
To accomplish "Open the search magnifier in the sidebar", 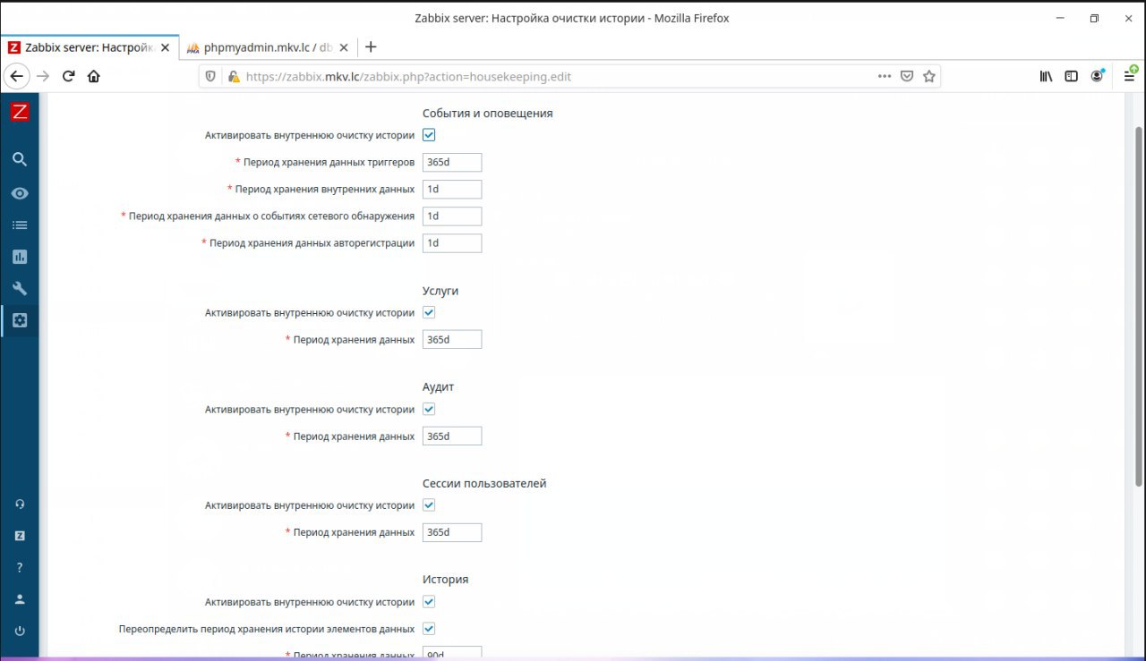I will point(20,159).
